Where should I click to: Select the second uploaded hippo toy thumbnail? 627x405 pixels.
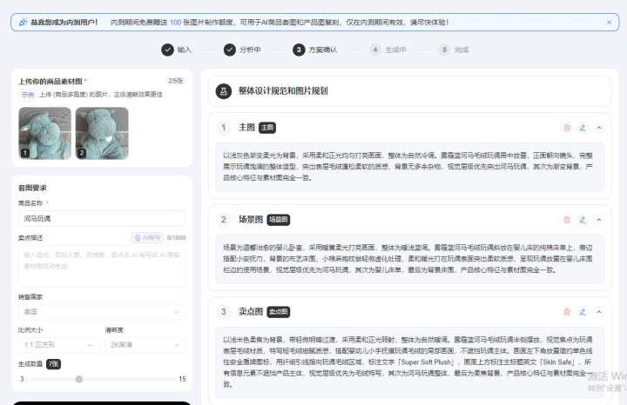pos(102,133)
